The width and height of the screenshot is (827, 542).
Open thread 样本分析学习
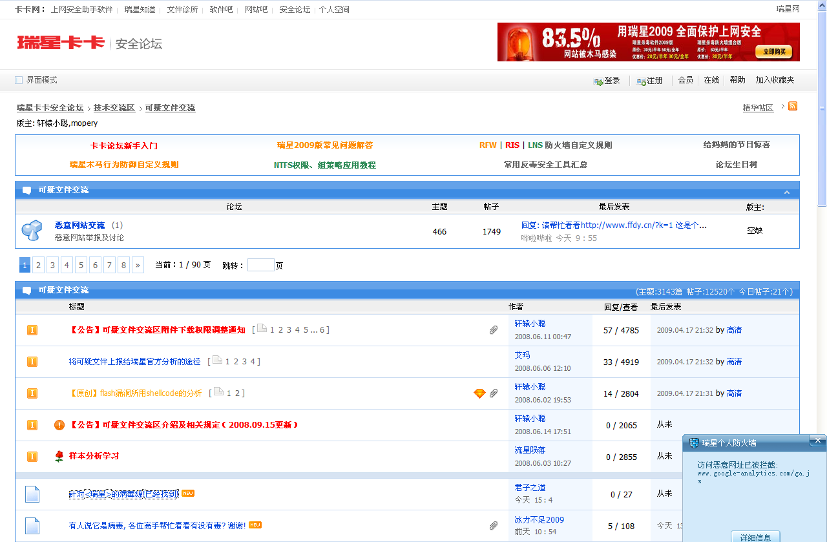point(94,456)
